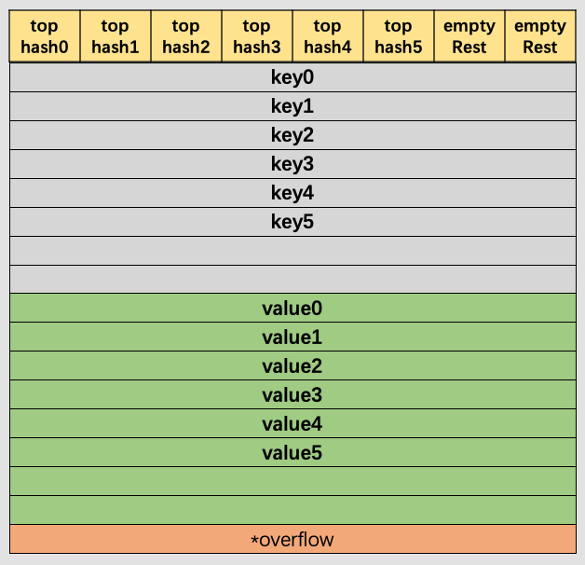
Task: Click the empty Rest cell beside top hash5
Action: point(469,37)
